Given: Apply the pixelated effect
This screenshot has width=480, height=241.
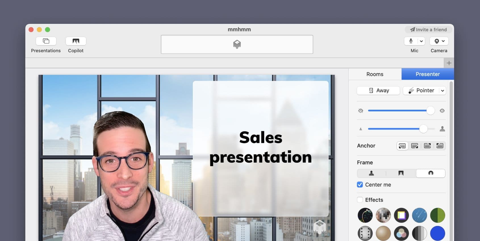Looking at the screenshot, I should [x=383, y=215].
